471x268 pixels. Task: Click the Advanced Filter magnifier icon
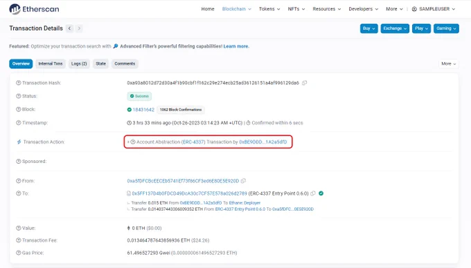116,46
